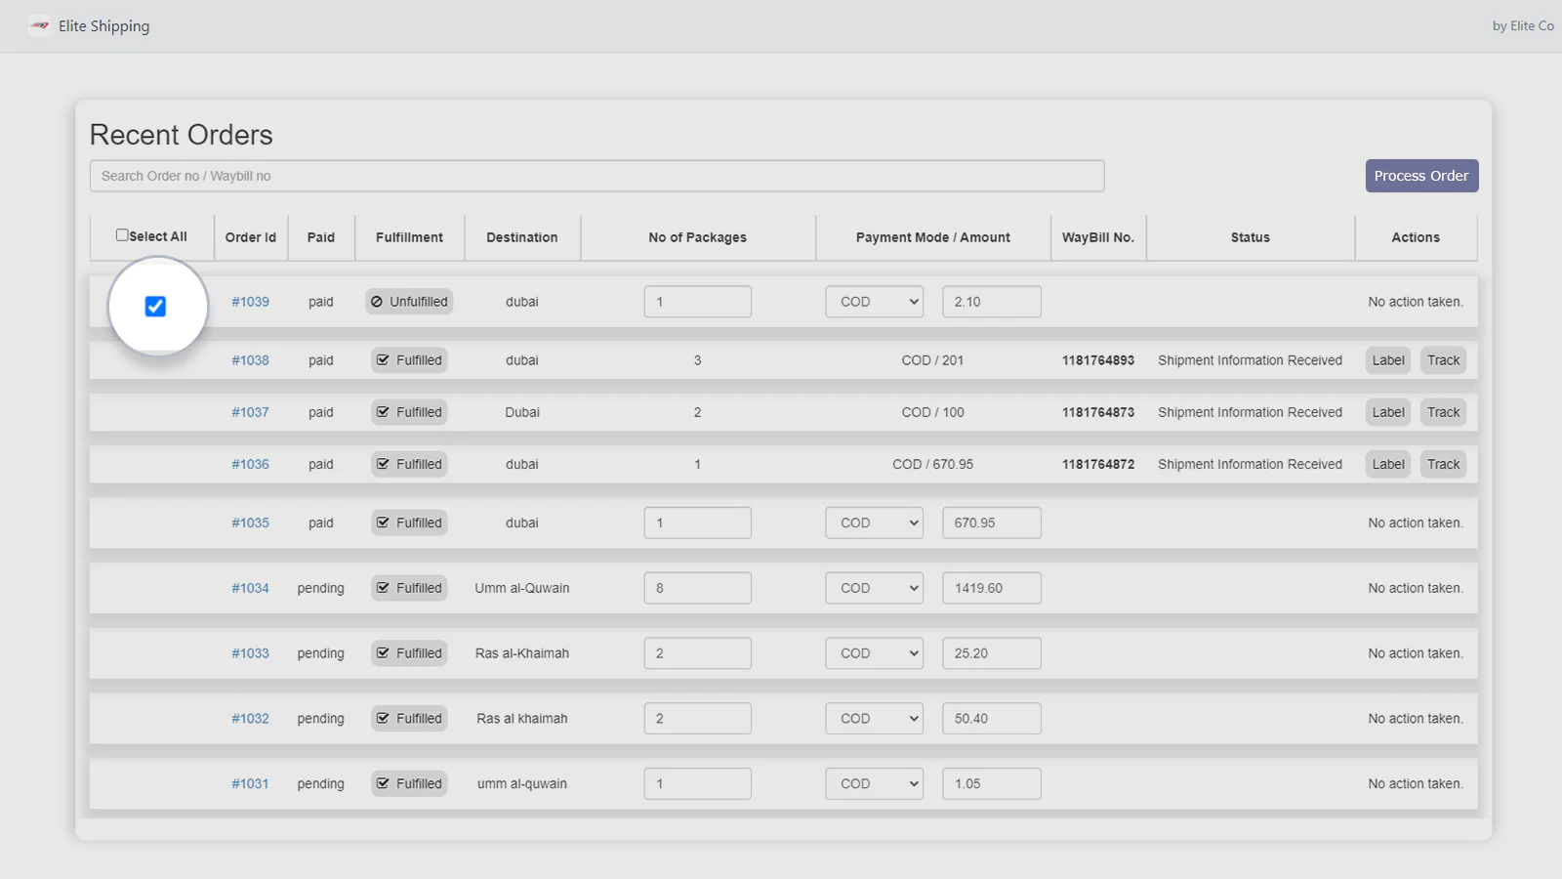Click amount field showing 50.40
The height and width of the screenshot is (879, 1562).
pos(991,719)
